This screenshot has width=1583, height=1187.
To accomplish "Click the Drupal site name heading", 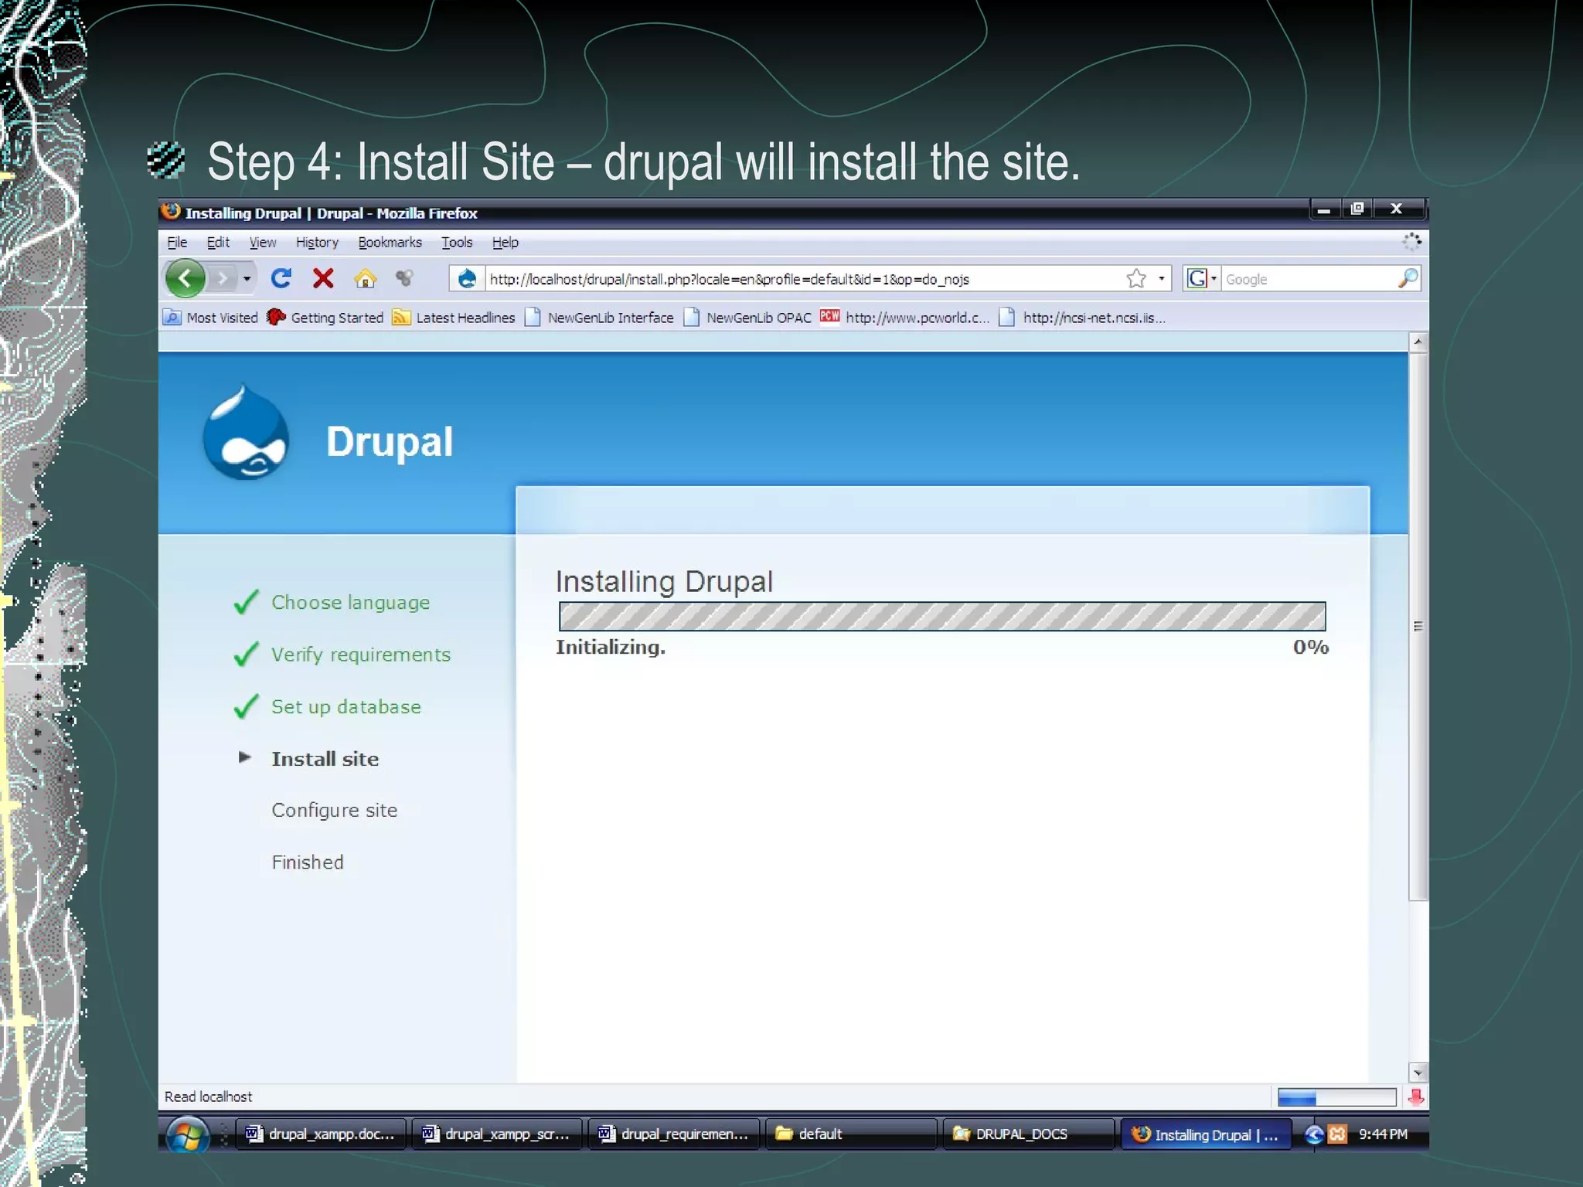I will 390,442.
